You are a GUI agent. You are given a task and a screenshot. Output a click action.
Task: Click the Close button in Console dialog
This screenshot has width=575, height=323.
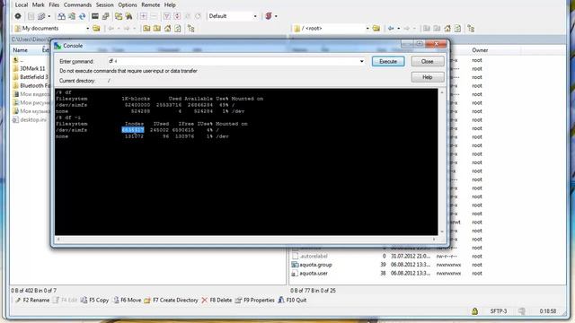tap(428, 61)
